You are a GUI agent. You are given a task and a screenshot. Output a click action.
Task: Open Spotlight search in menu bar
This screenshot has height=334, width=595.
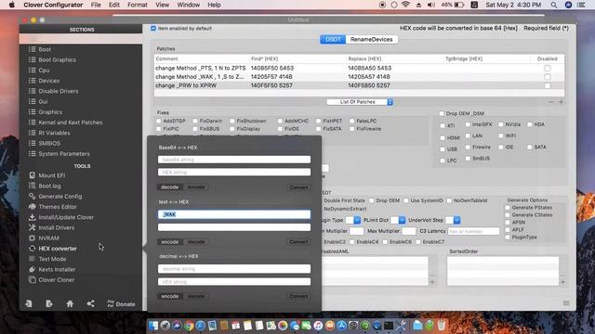pyautogui.click(x=554, y=5)
